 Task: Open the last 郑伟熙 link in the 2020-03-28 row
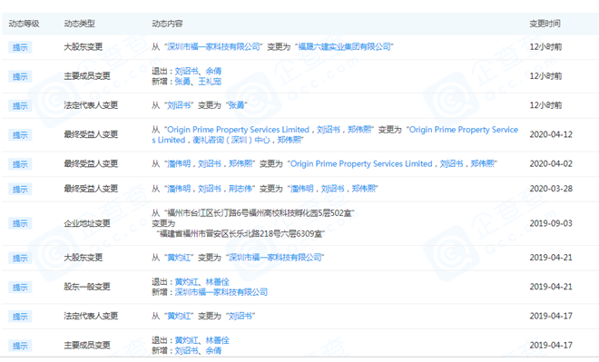[363, 189]
